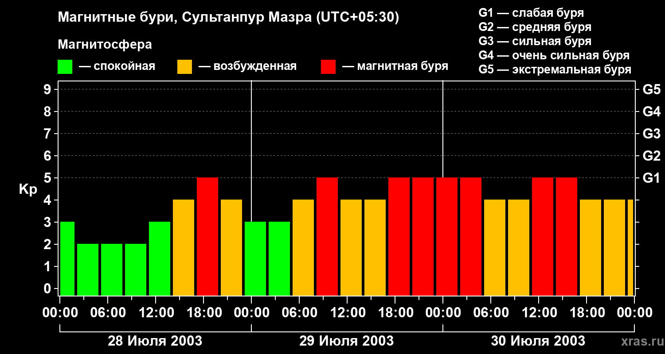This screenshot has height=354, width=665.
Task: Click the '28 Июля 2003' date label
Action: coord(155,341)
